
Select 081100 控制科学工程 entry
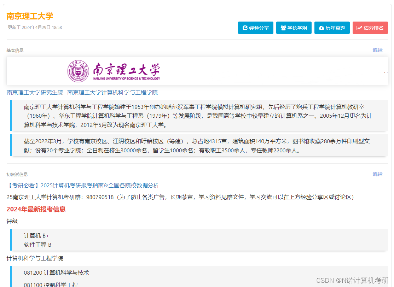(x=51, y=285)
